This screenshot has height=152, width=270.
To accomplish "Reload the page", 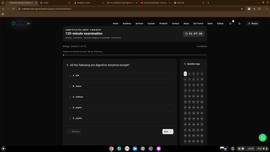I will (13, 9).
